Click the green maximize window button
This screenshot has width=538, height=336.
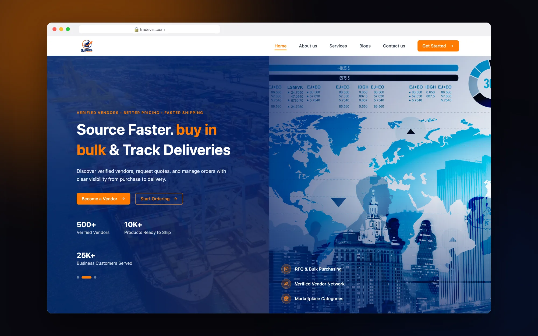(68, 29)
